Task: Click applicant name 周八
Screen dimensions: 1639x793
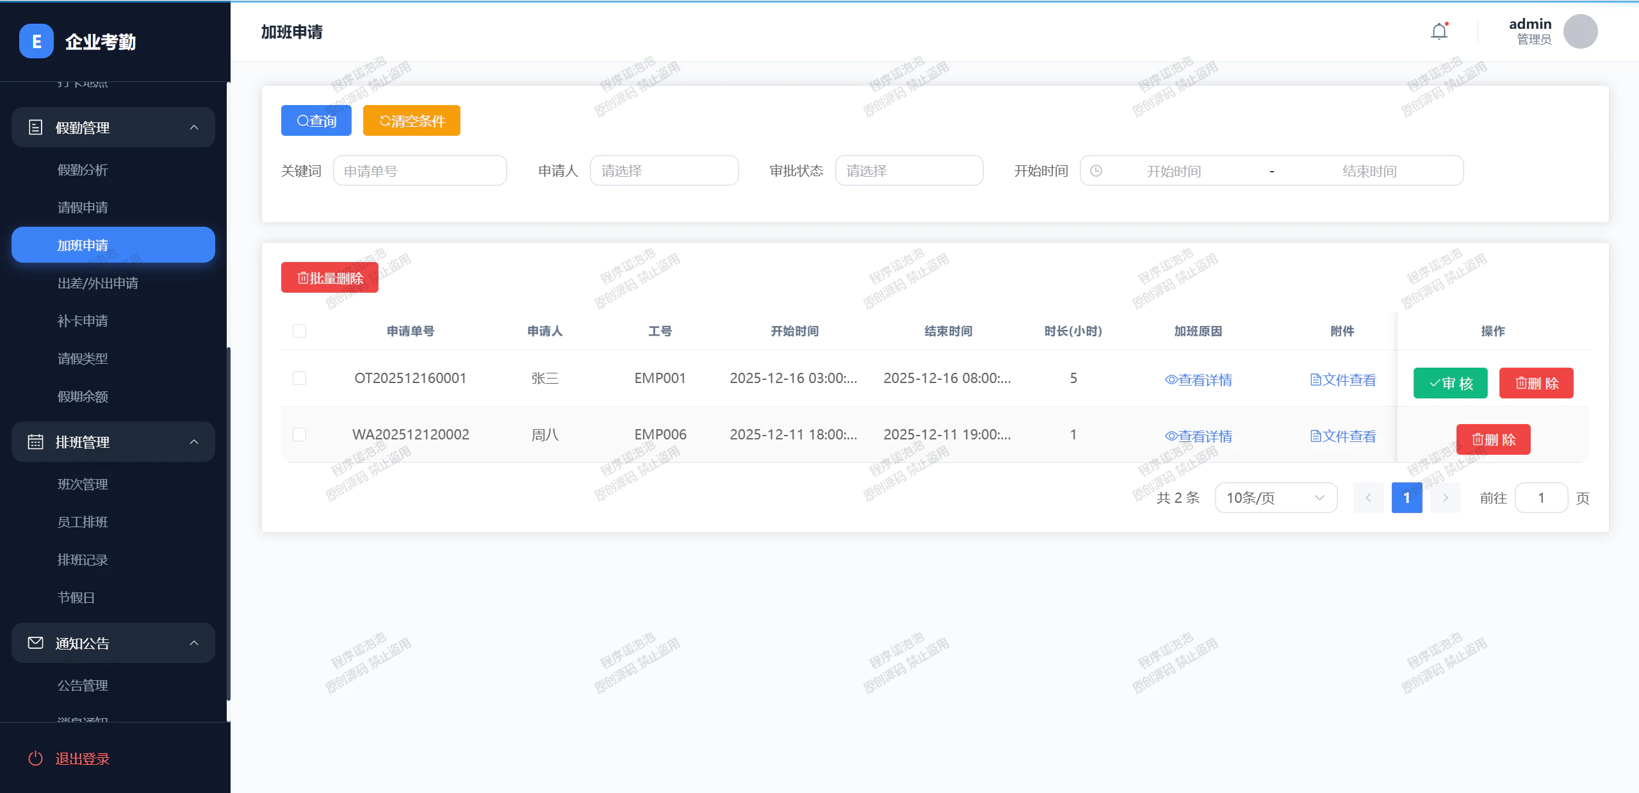Action: pyautogui.click(x=545, y=434)
